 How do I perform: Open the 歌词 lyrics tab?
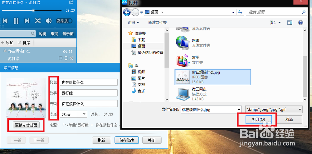click(54, 34)
